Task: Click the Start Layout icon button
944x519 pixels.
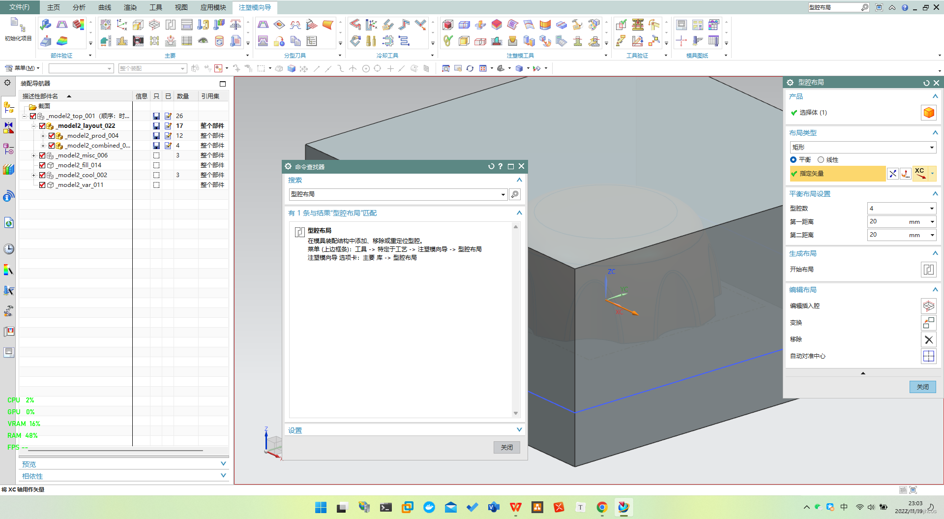Action: (x=928, y=270)
